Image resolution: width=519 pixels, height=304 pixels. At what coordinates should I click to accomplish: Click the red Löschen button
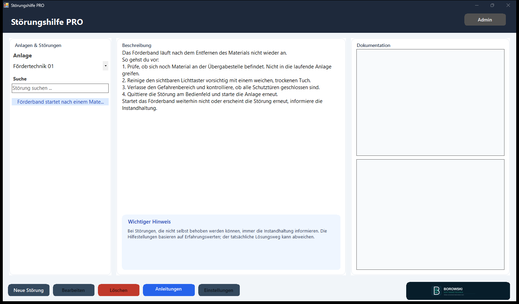tap(119, 290)
